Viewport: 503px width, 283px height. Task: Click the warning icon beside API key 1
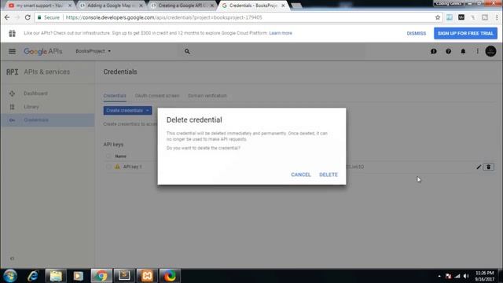tap(117, 167)
